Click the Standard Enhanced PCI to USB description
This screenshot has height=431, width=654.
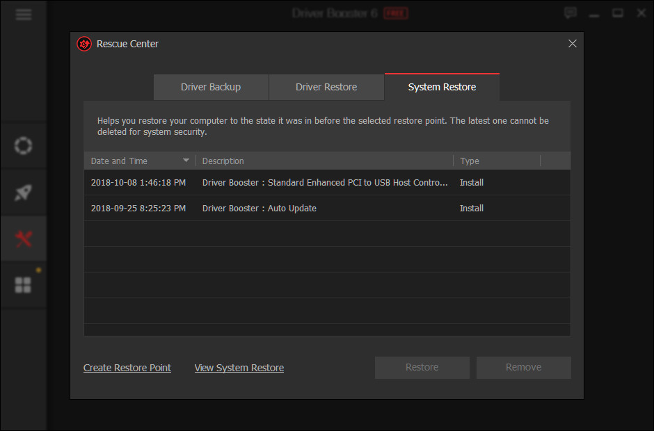pos(325,183)
